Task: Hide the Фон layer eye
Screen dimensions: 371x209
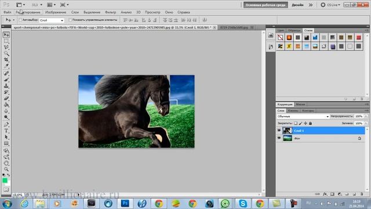Action: click(279, 138)
